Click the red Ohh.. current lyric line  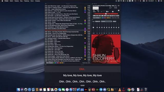[x=83, y=69]
